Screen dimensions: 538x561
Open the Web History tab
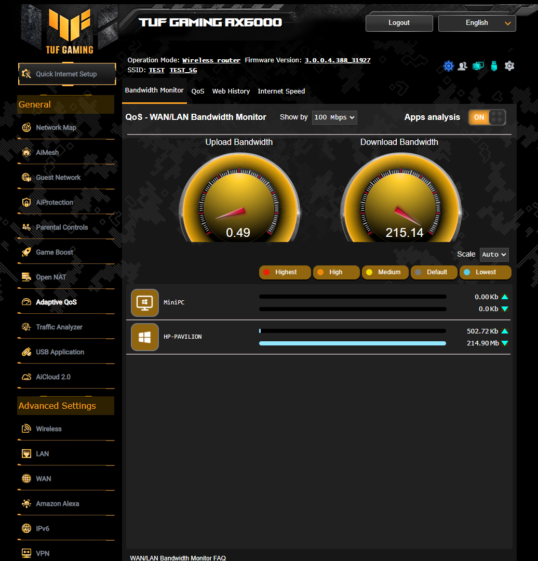pos(231,91)
